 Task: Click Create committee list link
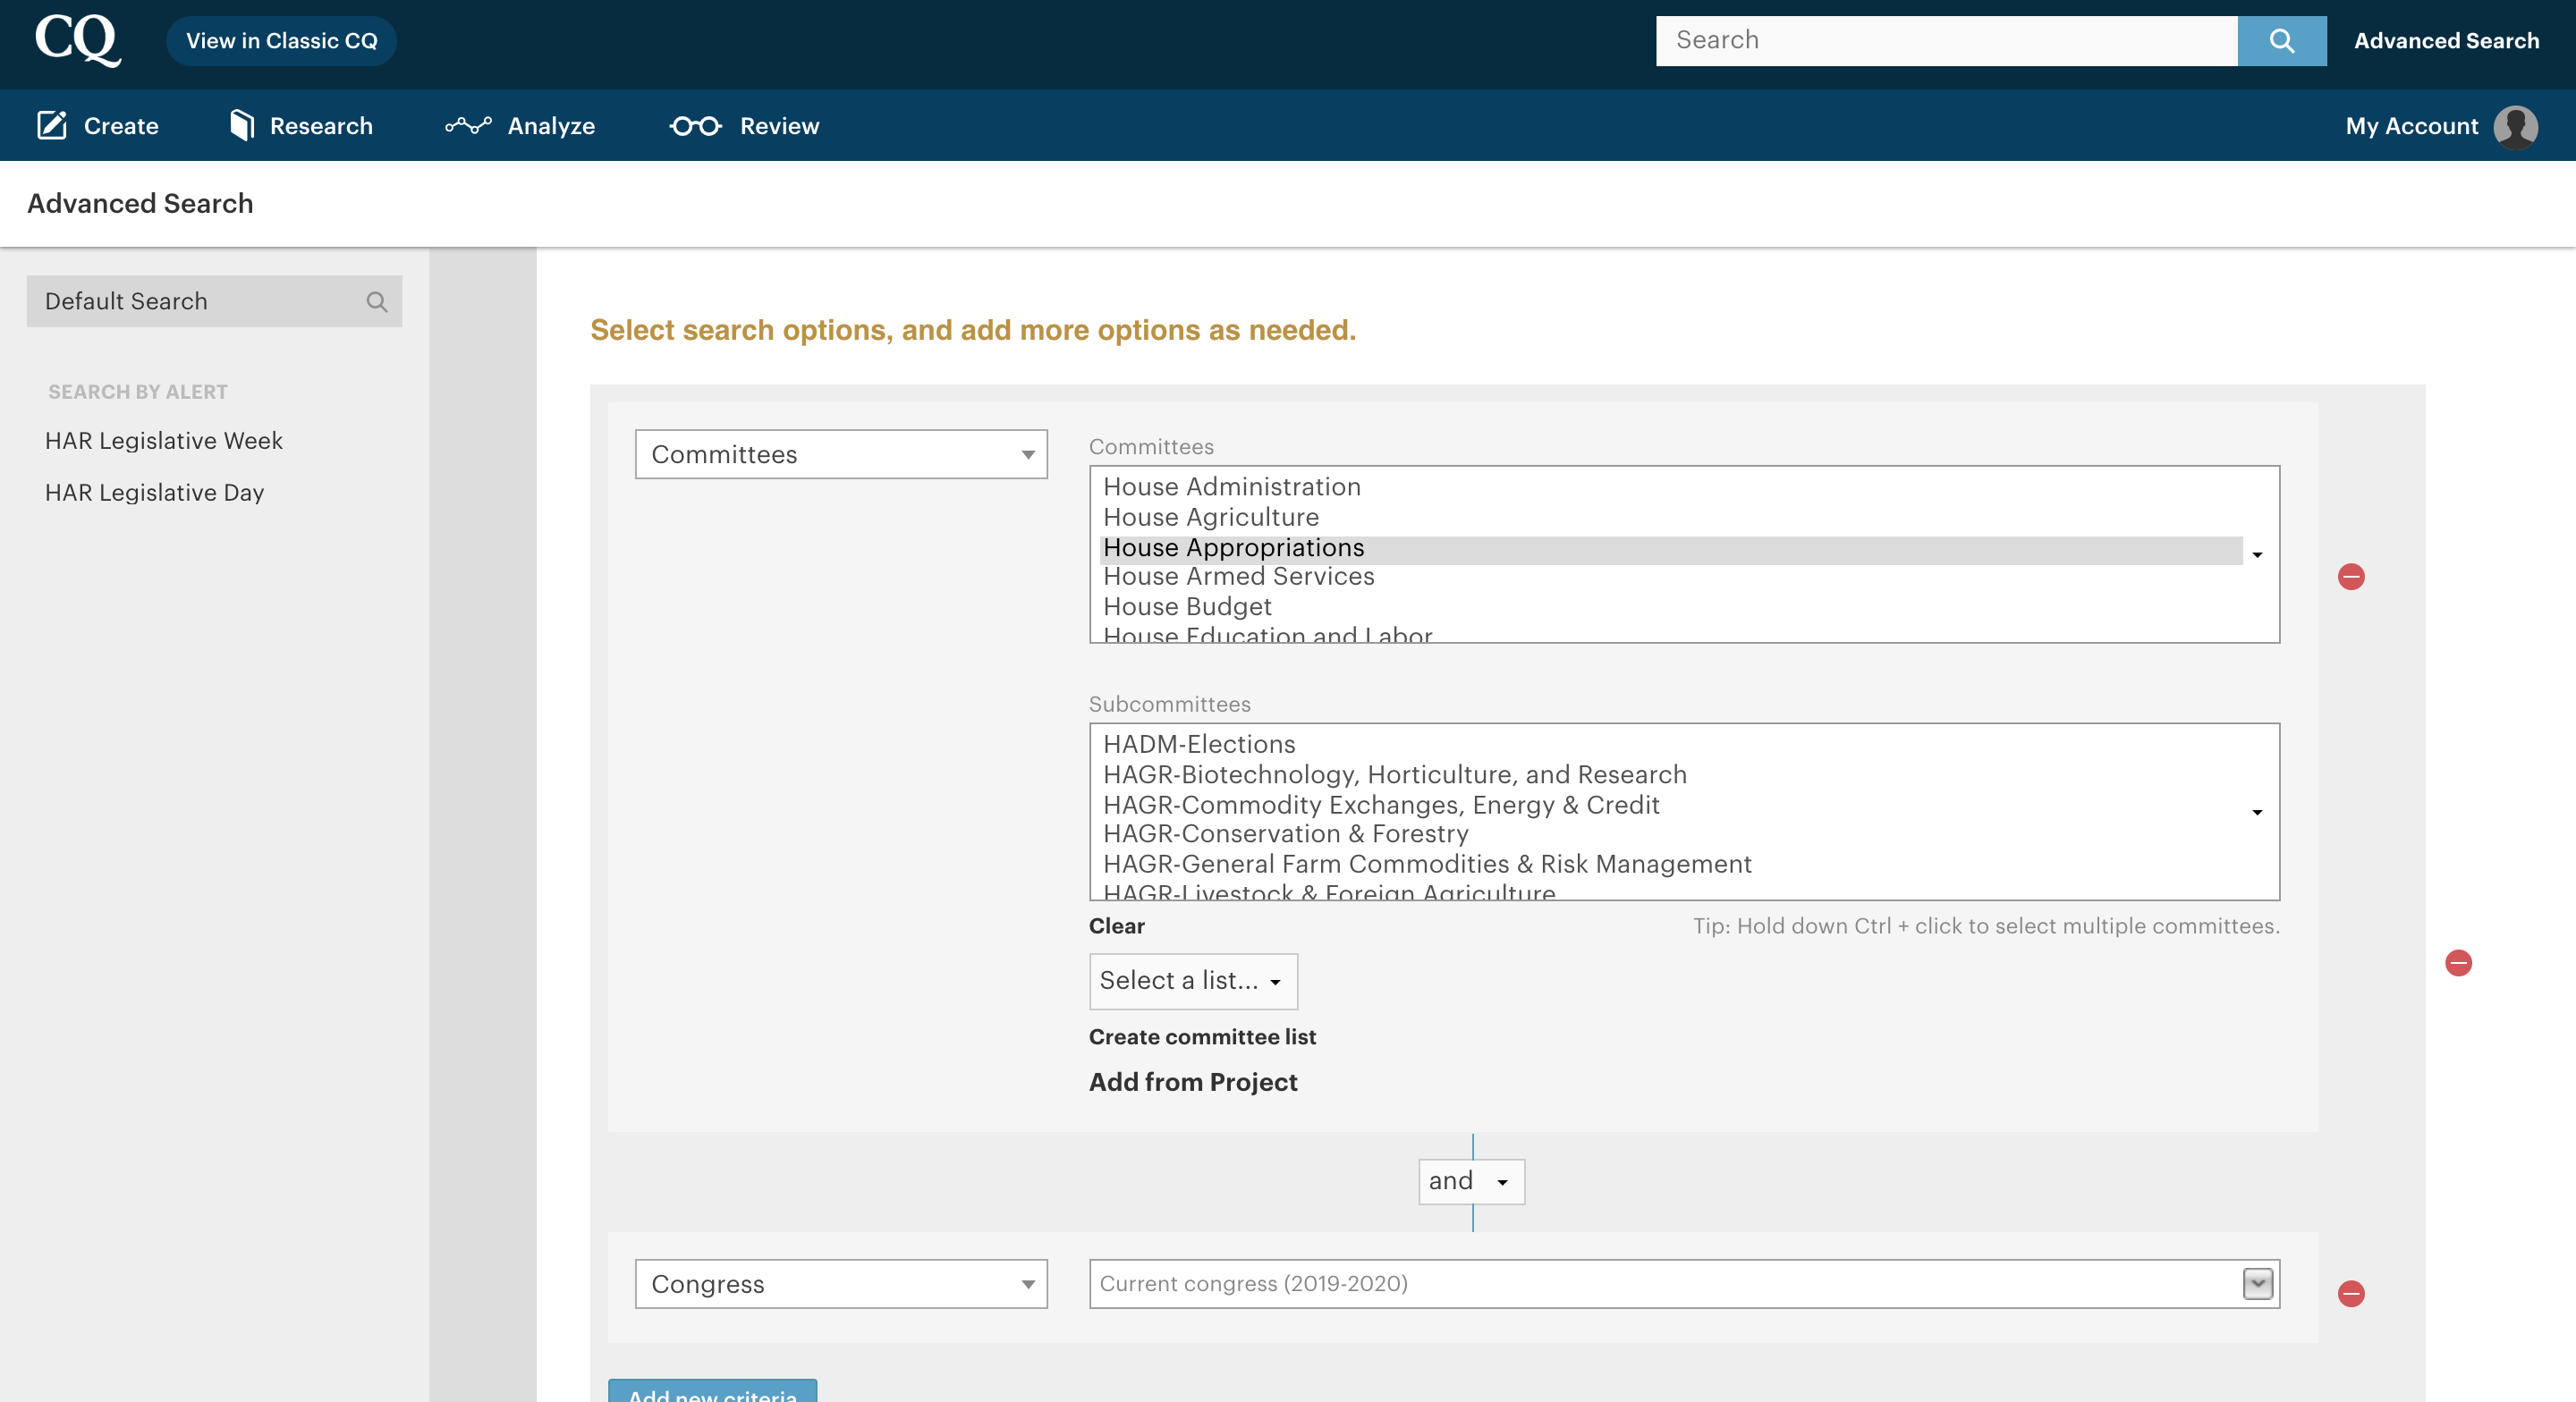1202,1037
